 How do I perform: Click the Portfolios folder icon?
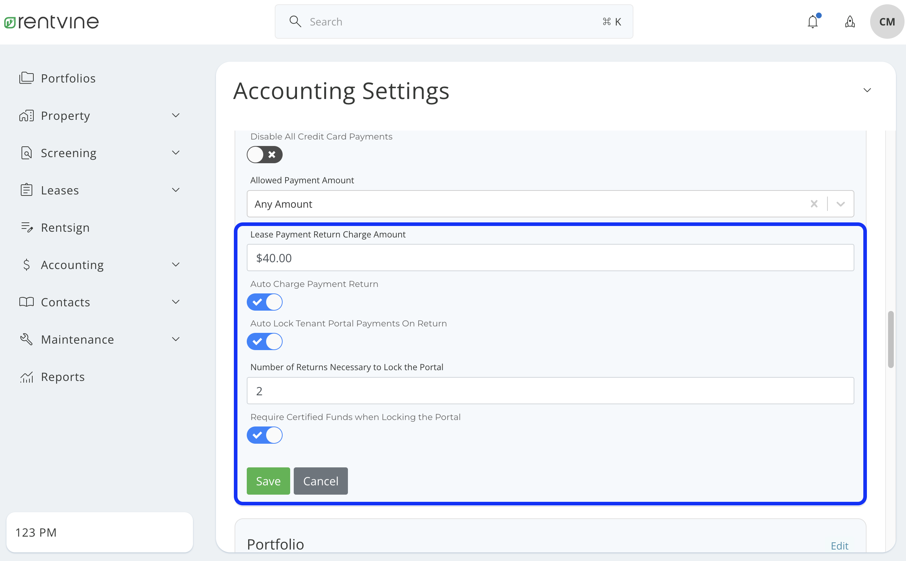(26, 78)
